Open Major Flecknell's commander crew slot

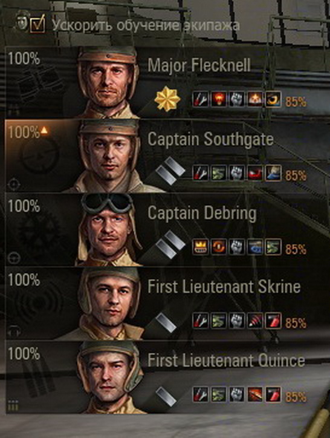point(166,82)
